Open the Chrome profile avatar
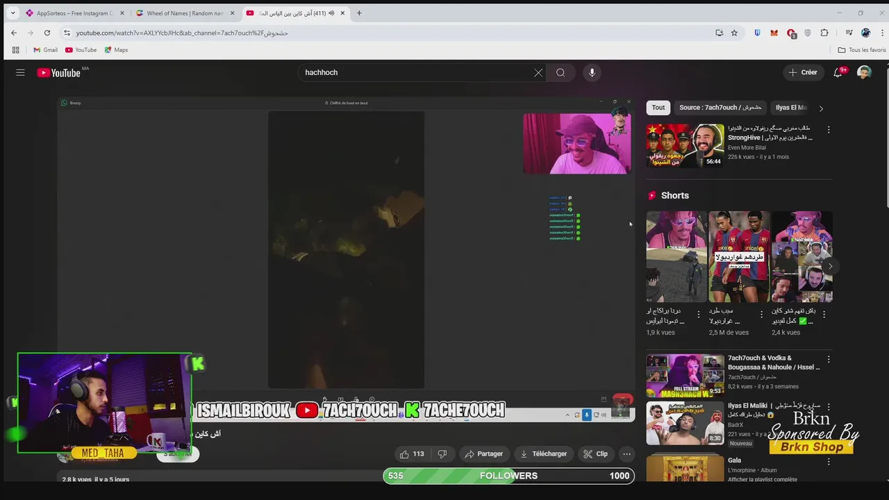Screen dimensions: 889x500 [865, 33]
